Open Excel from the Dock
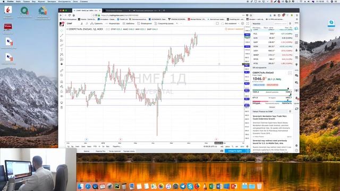This screenshot has height=191, width=340. [212, 186]
